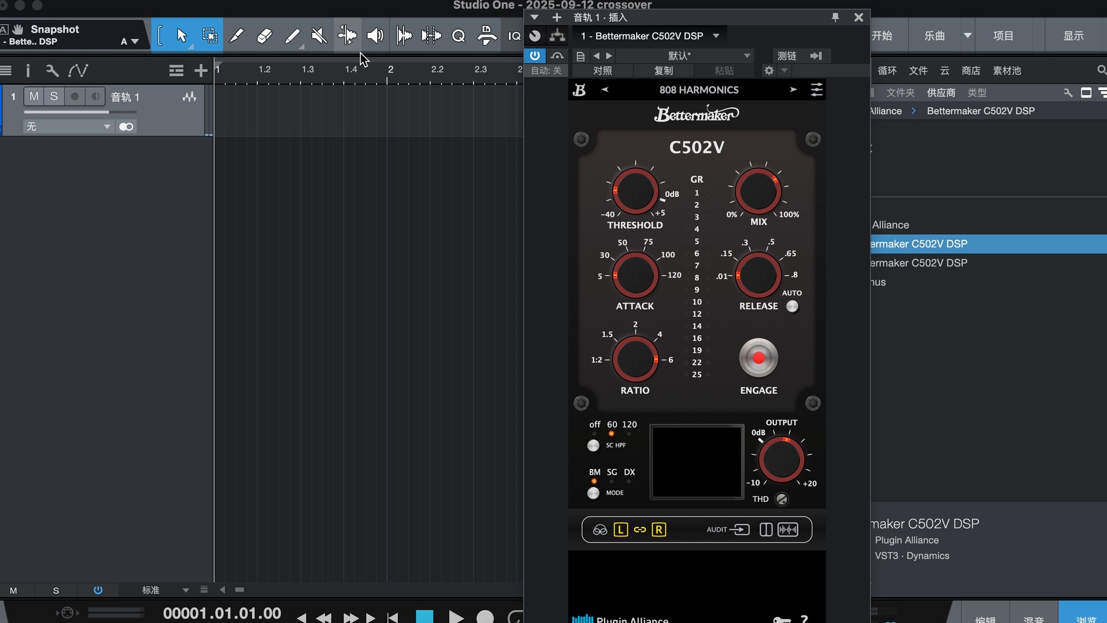Click the waveform view icon in plugin footer
Image resolution: width=1107 pixels, height=623 pixels.
(x=788, y=530)
